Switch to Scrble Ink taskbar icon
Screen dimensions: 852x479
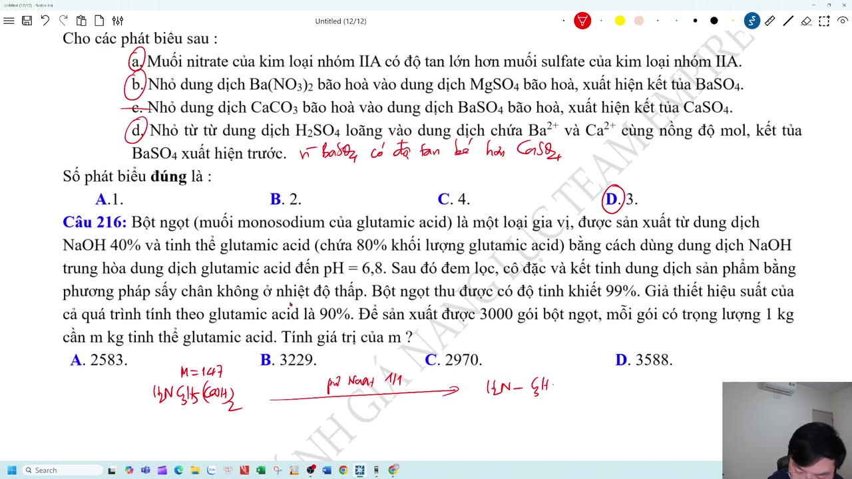(x=359, y=470)
